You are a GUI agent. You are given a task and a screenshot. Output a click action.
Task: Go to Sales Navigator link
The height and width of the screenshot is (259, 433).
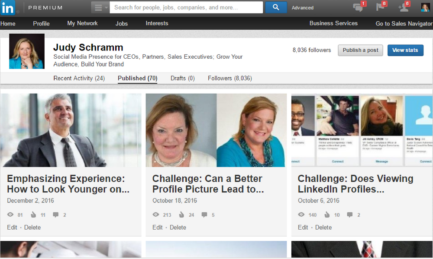click(404, 24)
